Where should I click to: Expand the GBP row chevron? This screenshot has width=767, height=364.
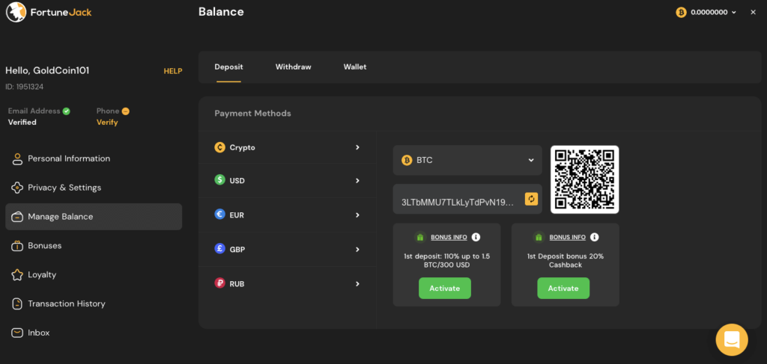tap(357, 250)
